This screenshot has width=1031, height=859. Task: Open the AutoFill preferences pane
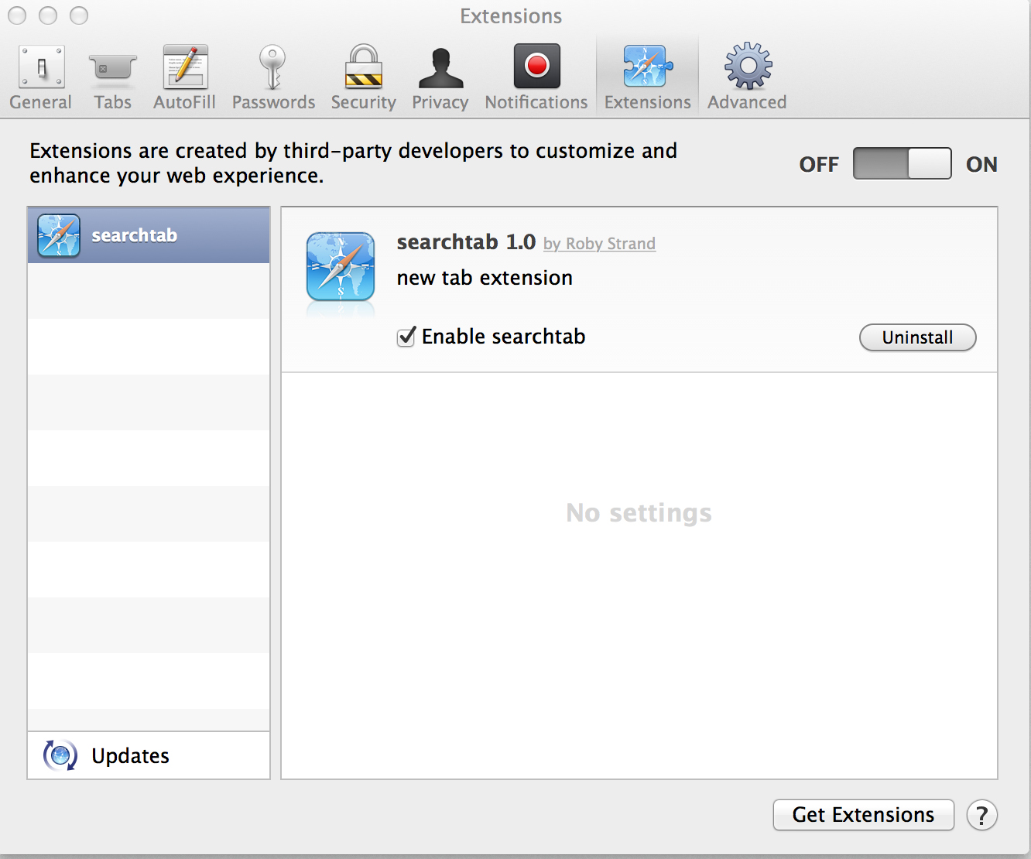[184, 77]
